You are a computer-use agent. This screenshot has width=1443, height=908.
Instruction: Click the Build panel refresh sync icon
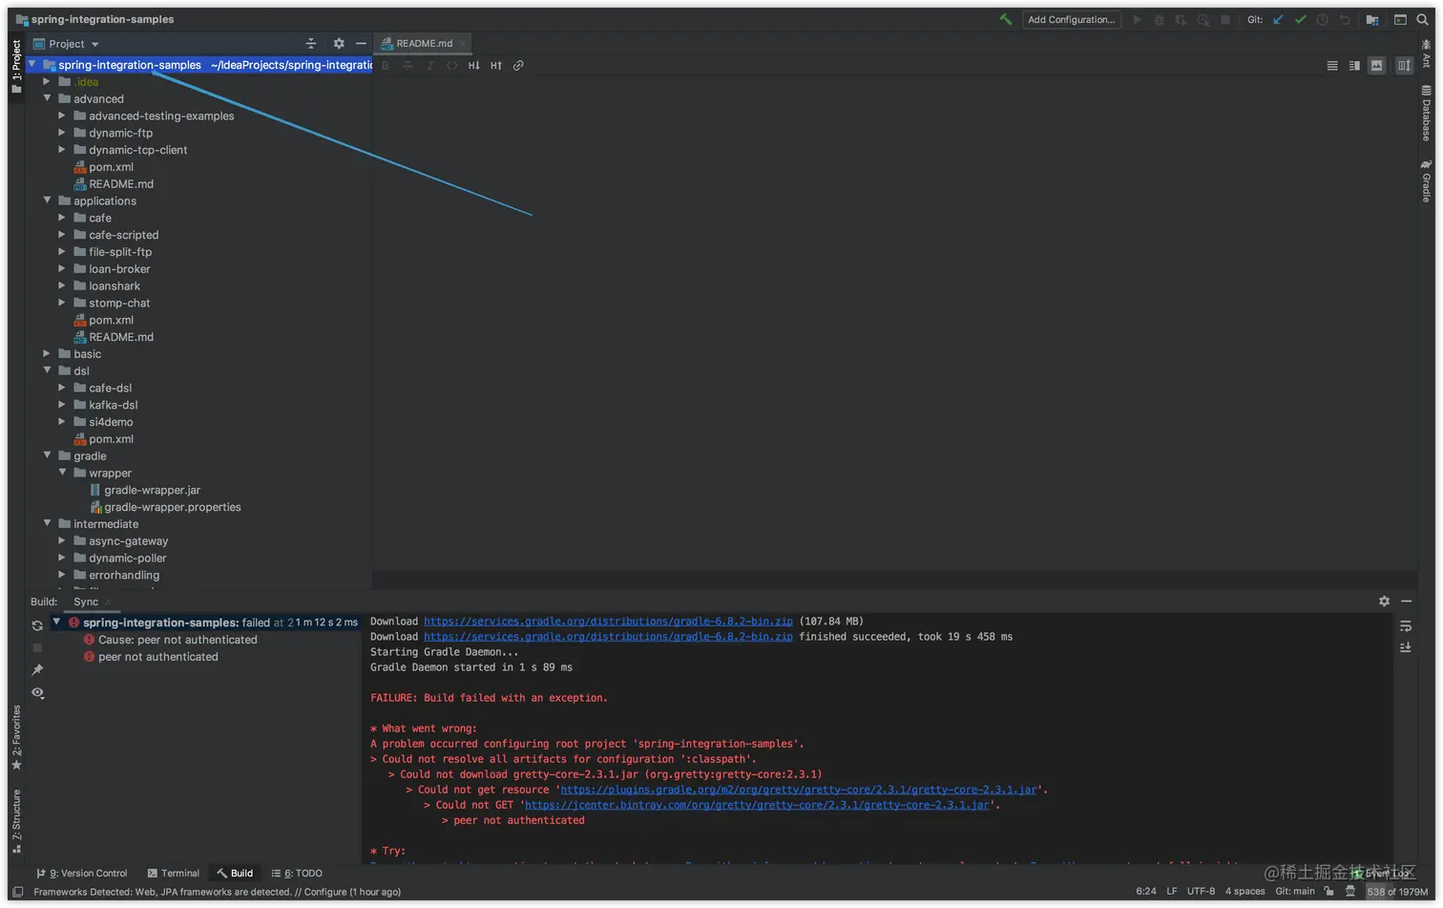(37, 625)
